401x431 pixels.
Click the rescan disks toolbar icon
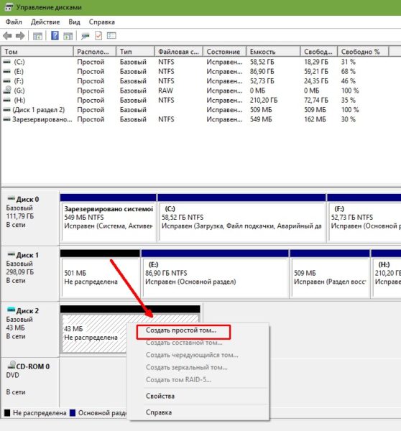pyautogui.click(x=86, y=36)
